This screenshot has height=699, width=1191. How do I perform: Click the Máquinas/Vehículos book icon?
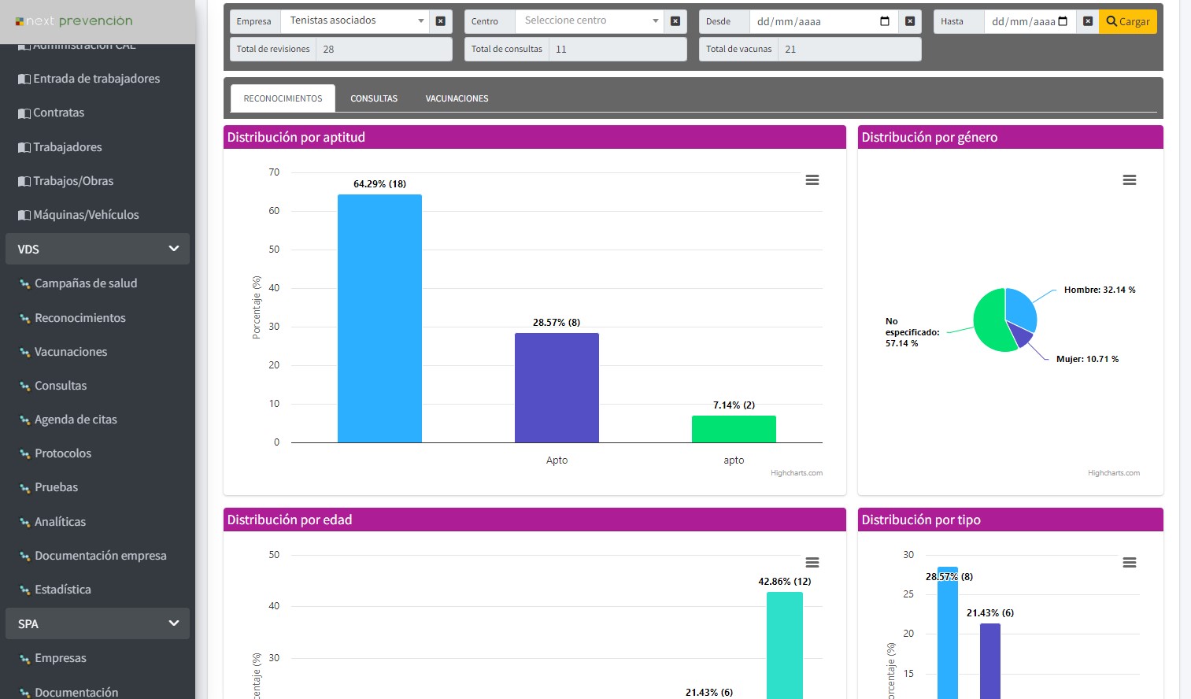(x=24, y=216)
